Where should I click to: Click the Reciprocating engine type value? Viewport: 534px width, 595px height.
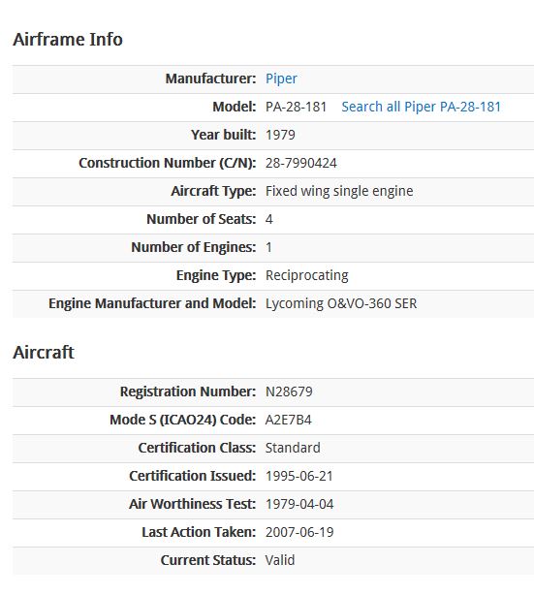click(x=306, y=275)
